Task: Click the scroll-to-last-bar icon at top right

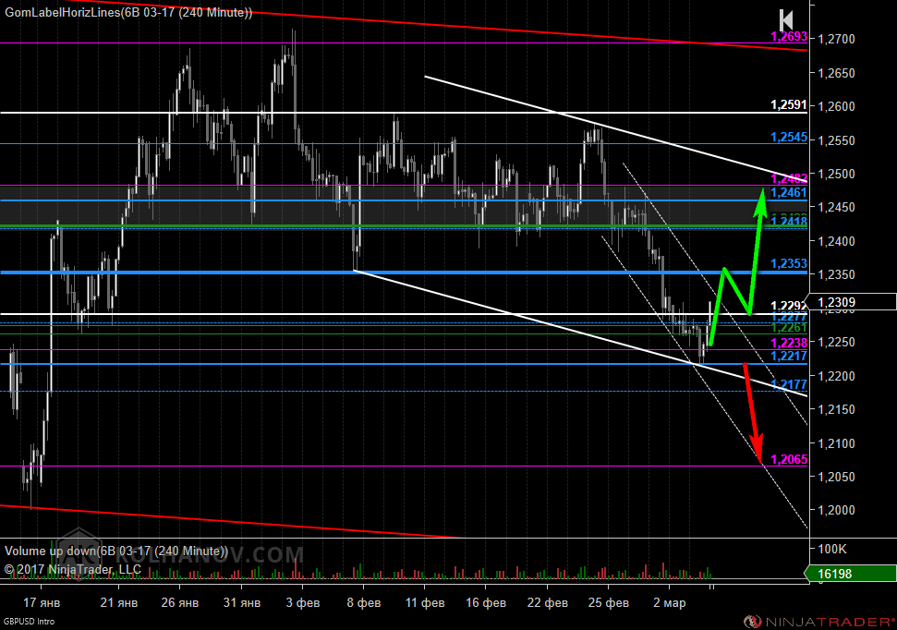Action: (786, 20)
